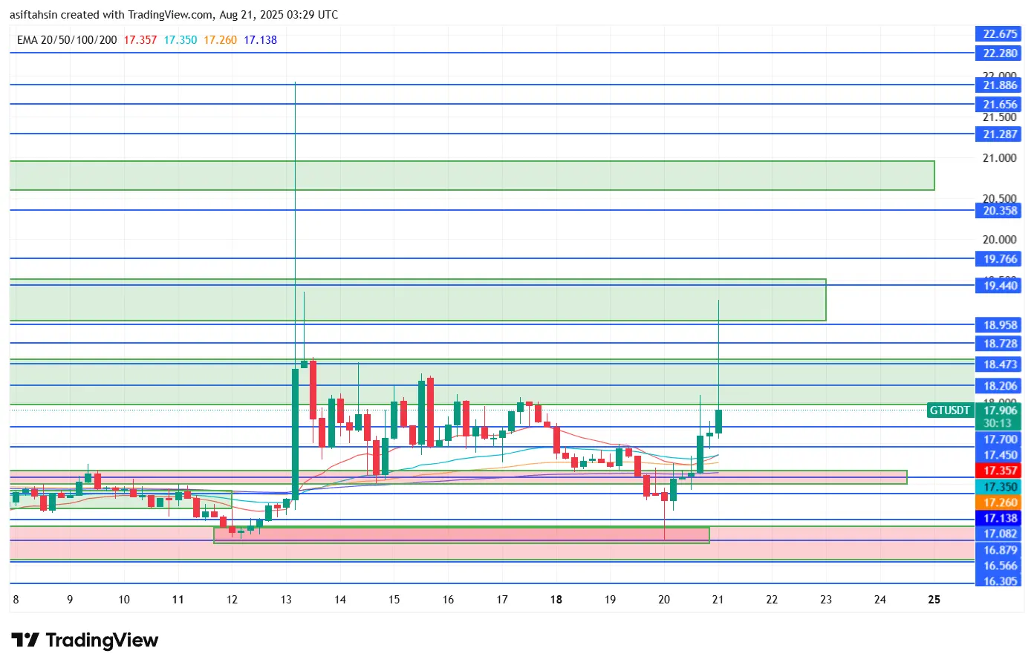The width and height of the screenshot is (1034, 668).
Task: Click the 19.766 price level label
Action: point(999,259)
